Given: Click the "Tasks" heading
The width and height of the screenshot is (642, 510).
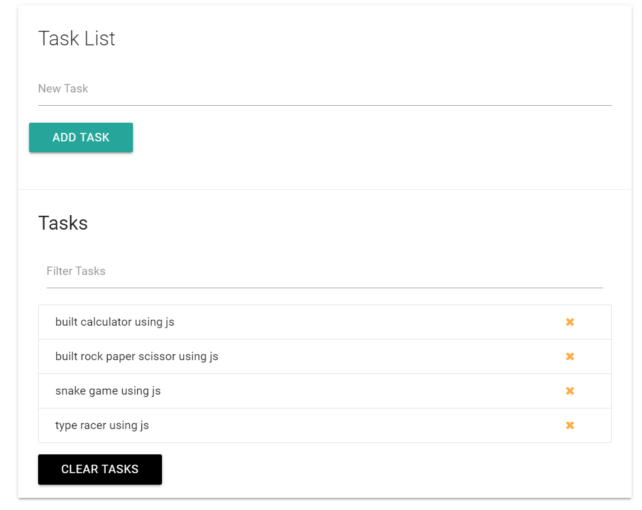Looking at the screenshot, I should [63, 223].
